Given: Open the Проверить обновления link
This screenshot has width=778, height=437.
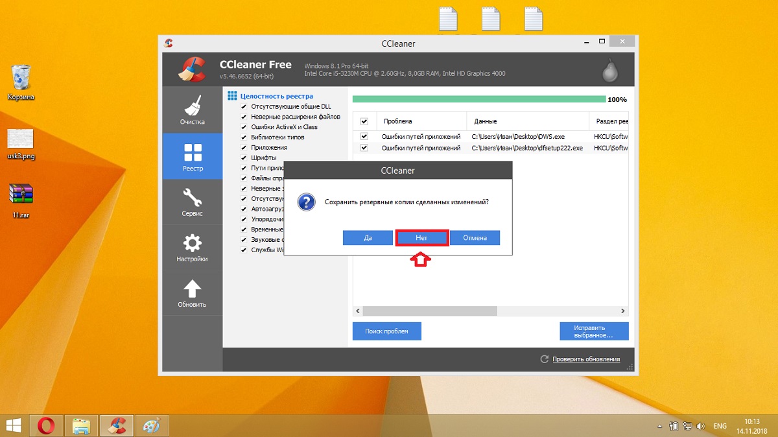Looking at the screenshot, I should coord(585,359).
